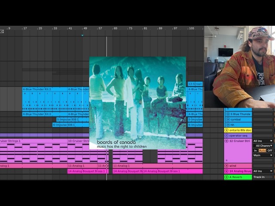Click the Boards of Canada album cover
Viewport: 275px width, 206px height.
137,103
